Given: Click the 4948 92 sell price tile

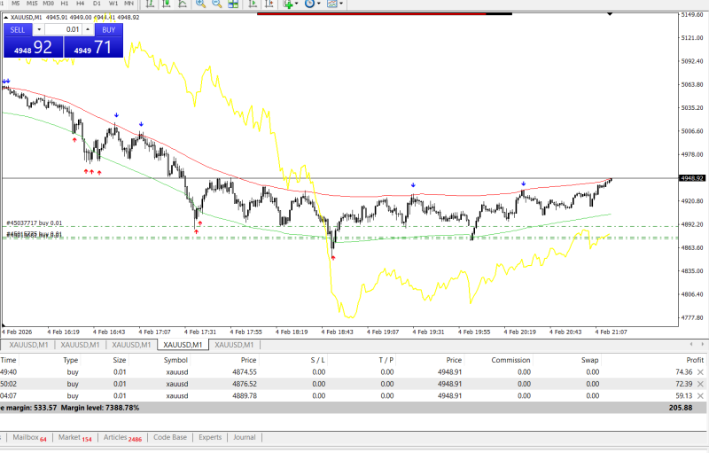Looking at the screenshot, I should click(x=34, y=47).
